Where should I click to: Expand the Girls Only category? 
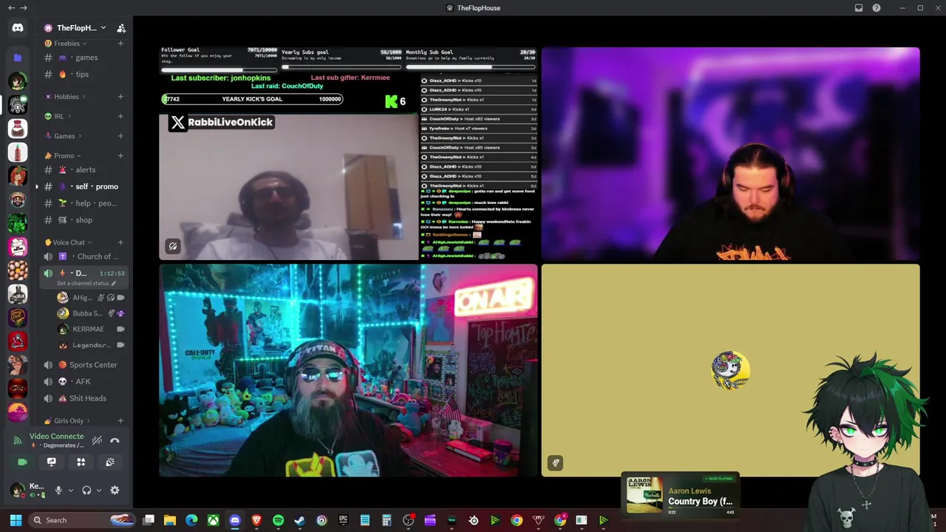tap(68, 421)
